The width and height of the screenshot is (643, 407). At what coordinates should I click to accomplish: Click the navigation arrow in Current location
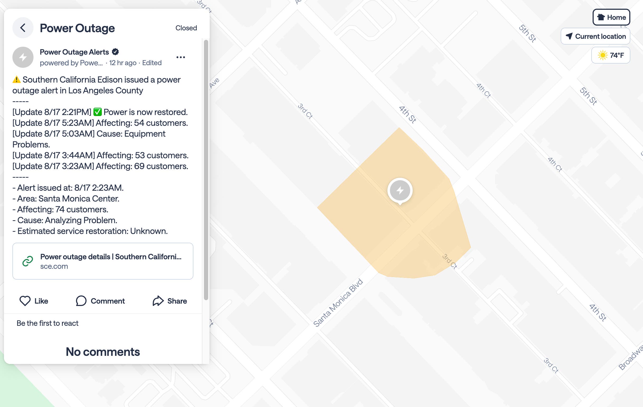(x=569, y=36)
